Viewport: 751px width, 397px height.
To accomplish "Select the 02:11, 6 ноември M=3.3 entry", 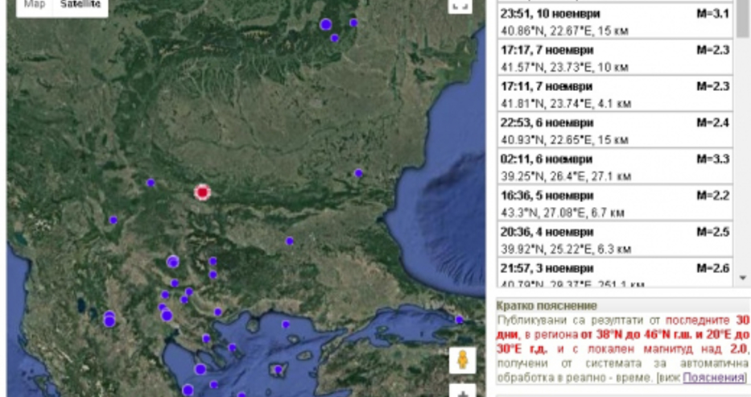I will (x=616, y=167).
